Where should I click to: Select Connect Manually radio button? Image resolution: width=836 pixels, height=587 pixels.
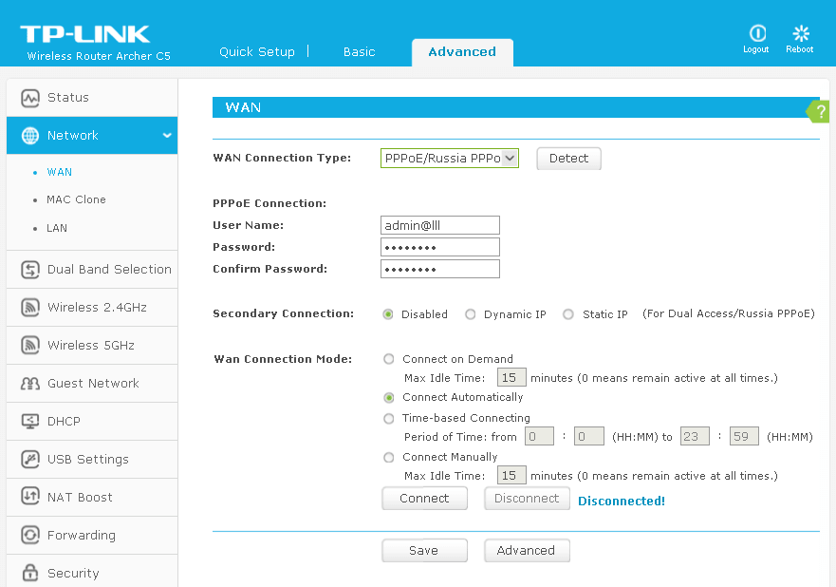tap(389, 457)
